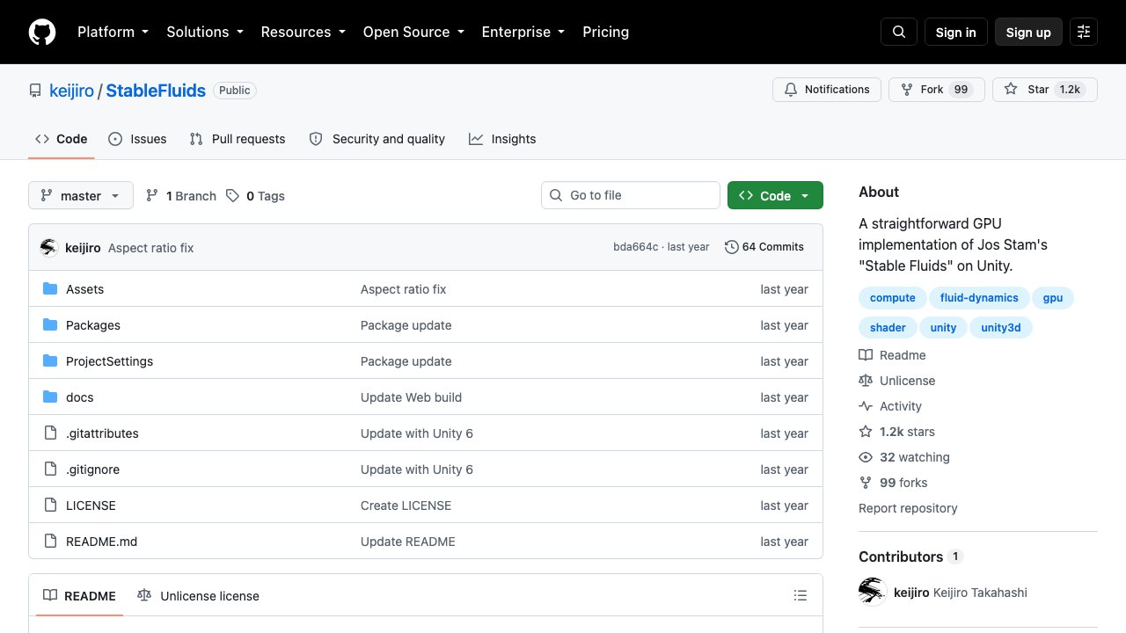
Task: Open the 'Aspect ratio fix' latest commit title
Action: (150, 248)
